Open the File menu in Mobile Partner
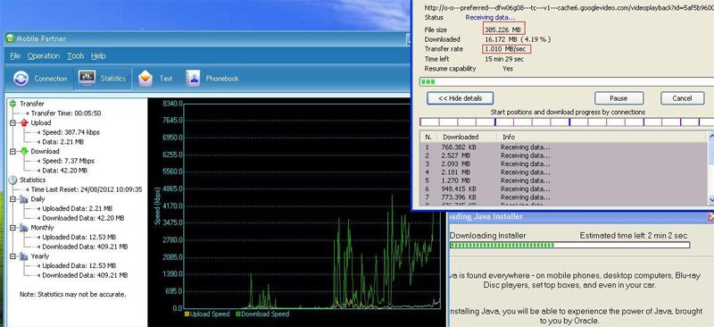 (x=15, y=56)
